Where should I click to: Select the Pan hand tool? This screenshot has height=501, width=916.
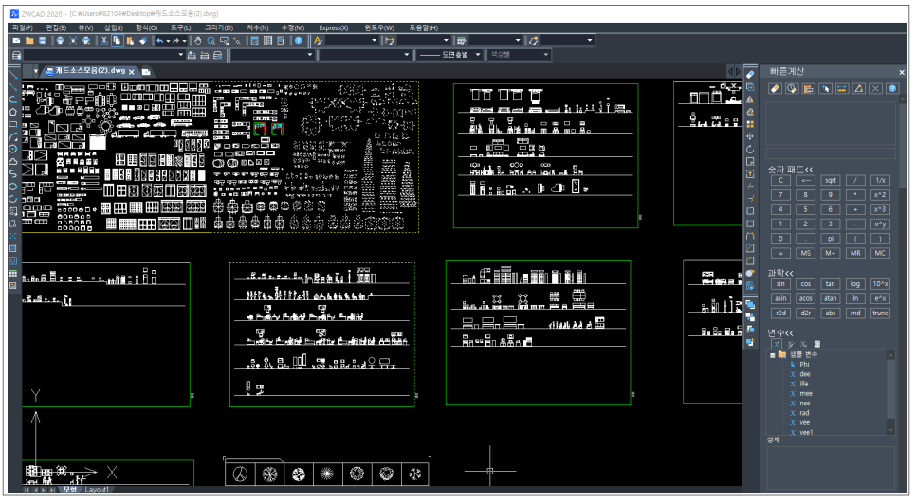198,40
